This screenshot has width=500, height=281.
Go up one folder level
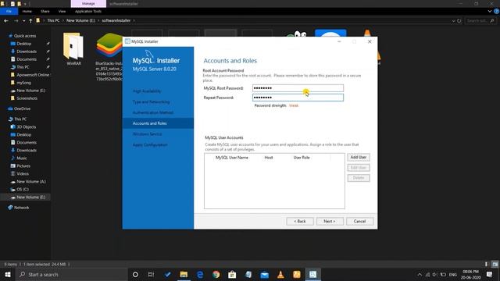point(30,21)
